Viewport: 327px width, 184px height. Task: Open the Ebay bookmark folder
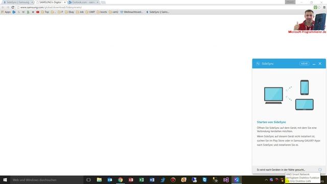click(69, 12)
